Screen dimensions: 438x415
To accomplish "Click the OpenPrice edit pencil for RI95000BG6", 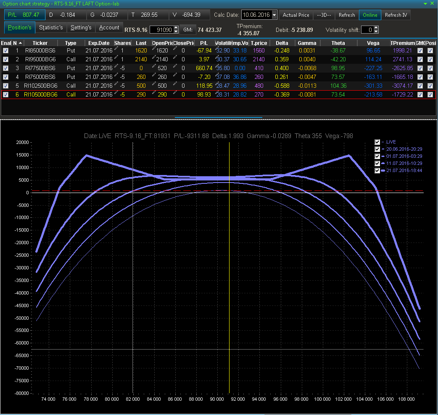I will point(154,57).
